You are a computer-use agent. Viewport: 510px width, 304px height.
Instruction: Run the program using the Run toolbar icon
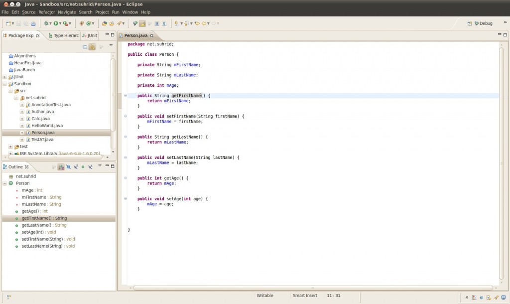click(x=56, y=23)
